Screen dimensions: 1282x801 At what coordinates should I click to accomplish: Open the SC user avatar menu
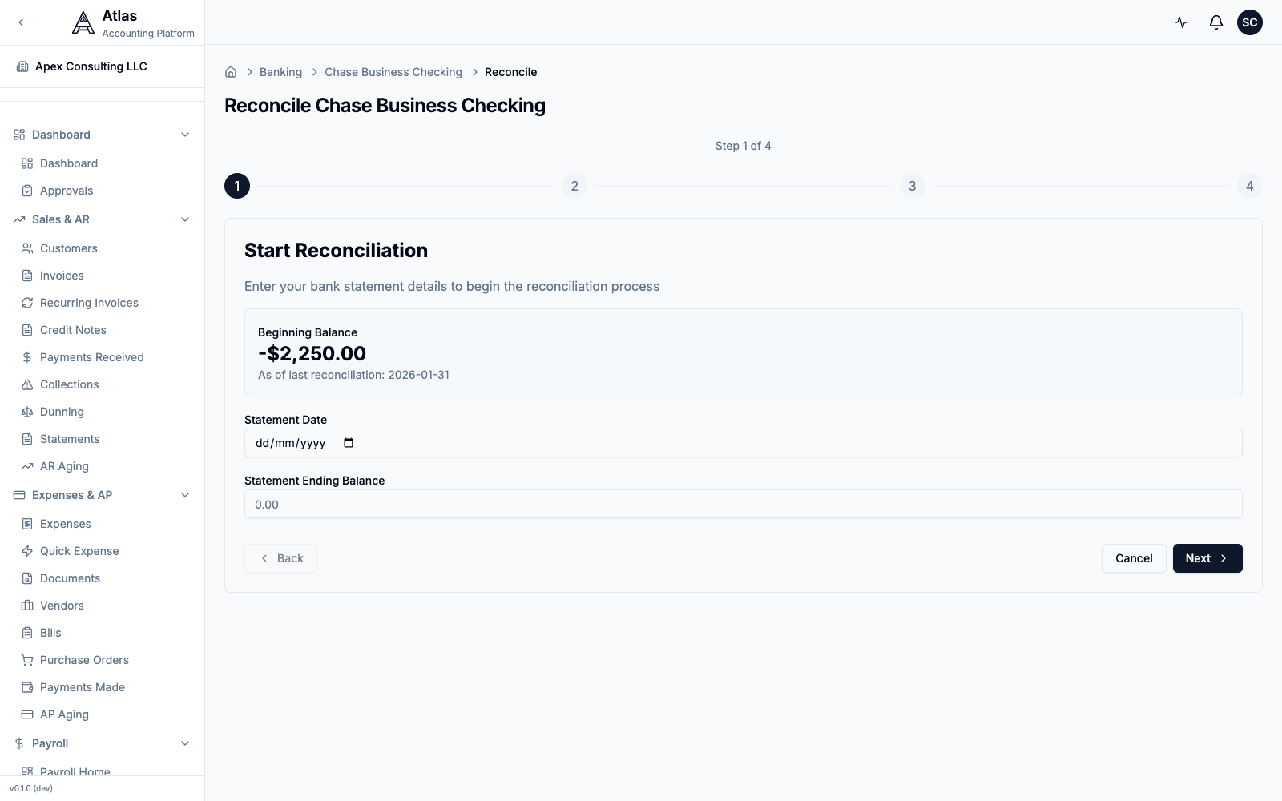tap(1250, 22)
